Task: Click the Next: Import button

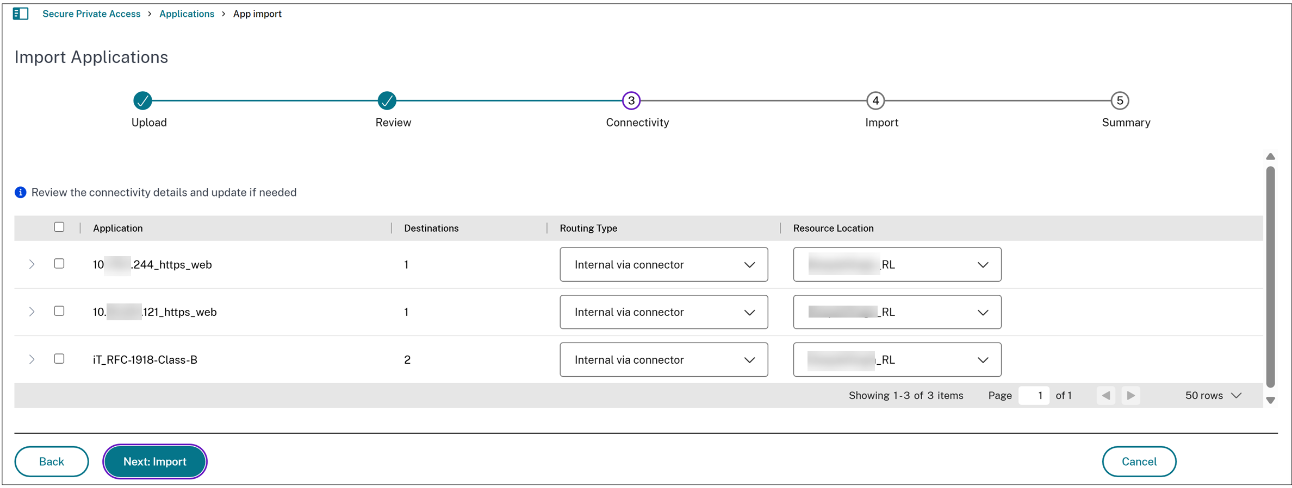Action: [154, 461]
